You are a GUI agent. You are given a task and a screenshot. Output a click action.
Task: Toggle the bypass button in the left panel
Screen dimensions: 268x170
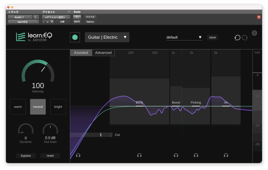(26, 156)
